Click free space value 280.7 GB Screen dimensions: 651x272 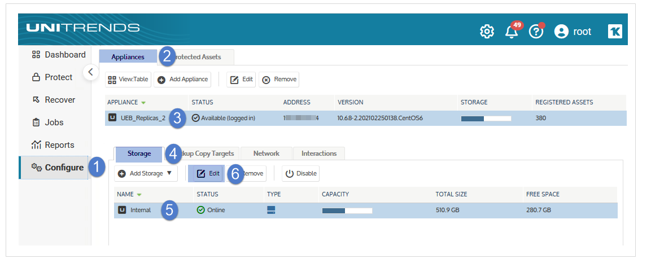[x=539, y=210]
